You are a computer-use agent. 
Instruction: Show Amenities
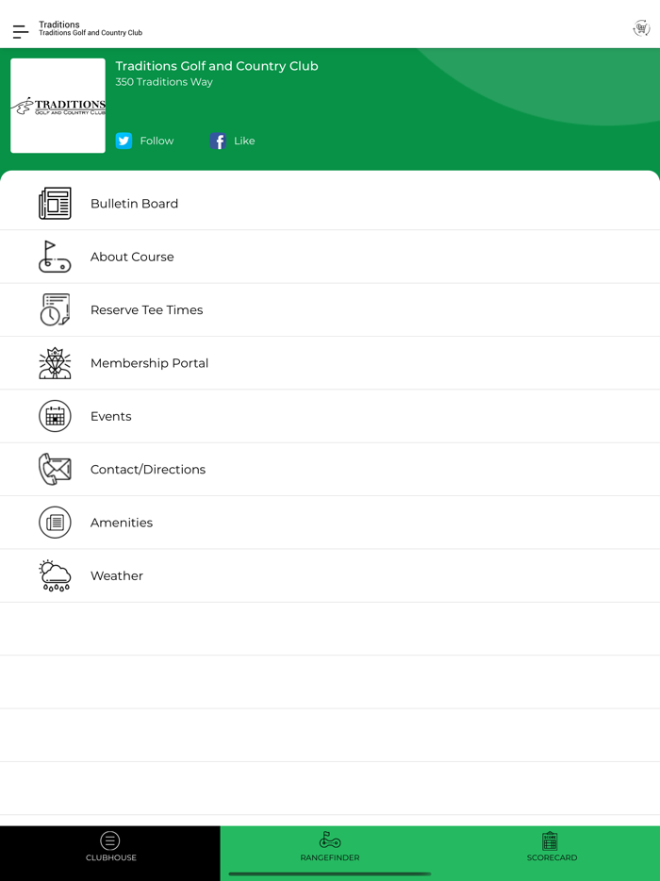click(330, 523)
